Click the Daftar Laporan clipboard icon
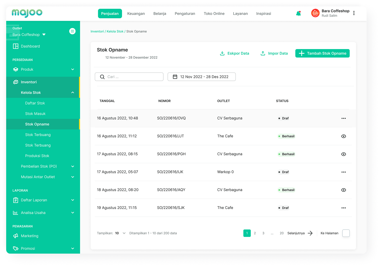Image resolution: width=381 pixels, height=268 pixels. (x=16, y=200)
